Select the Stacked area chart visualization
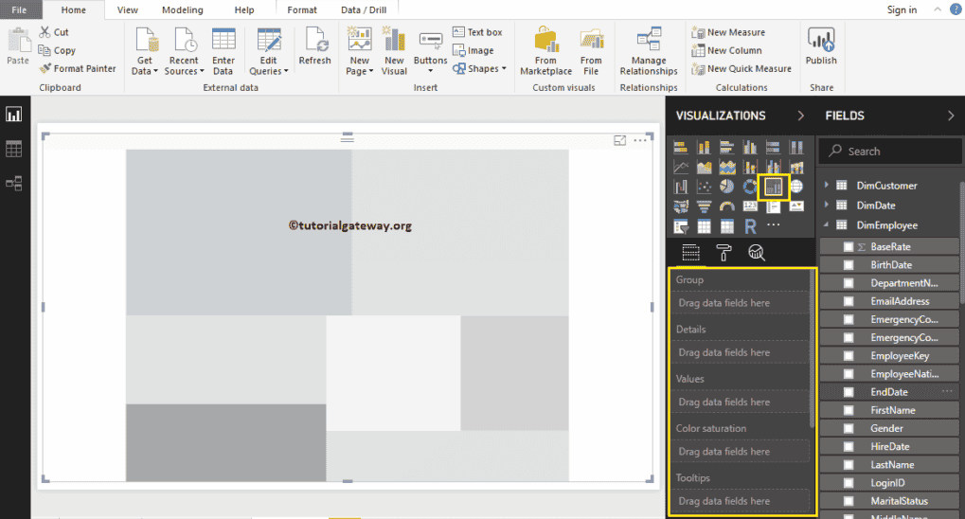965x519 pixels. (726, 167)
